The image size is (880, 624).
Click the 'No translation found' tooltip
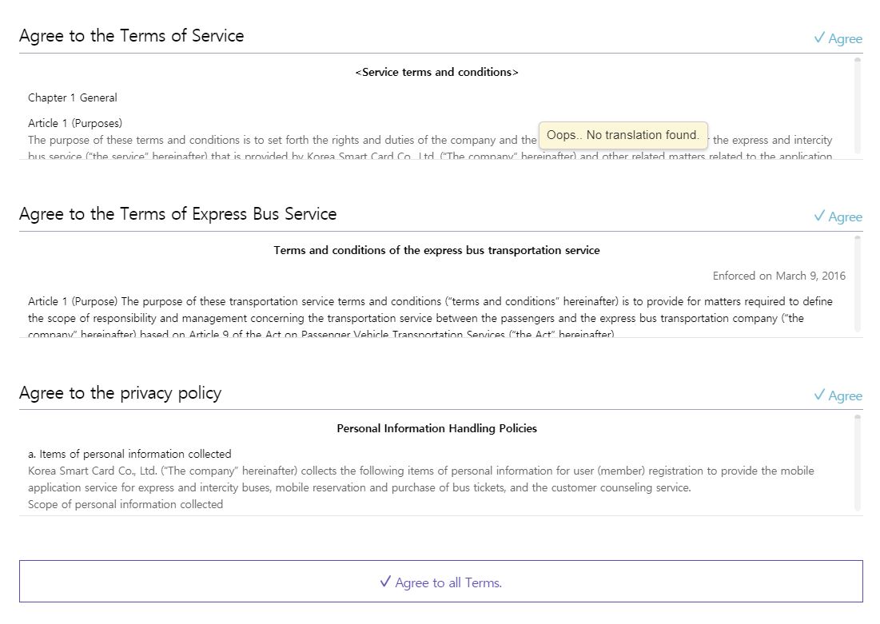tap(623, 135)
